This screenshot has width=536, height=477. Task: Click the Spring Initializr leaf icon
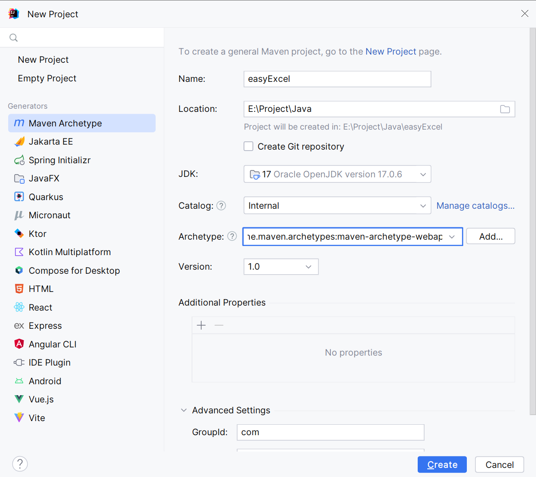tap(19, 160)
